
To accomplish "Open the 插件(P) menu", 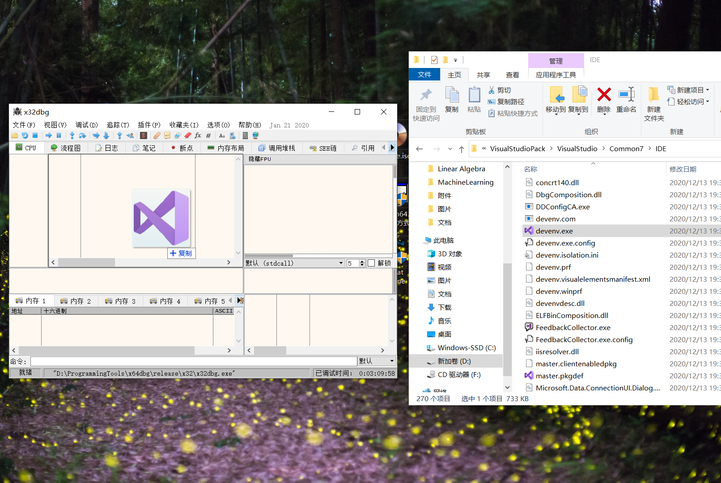I will point(149,125).
